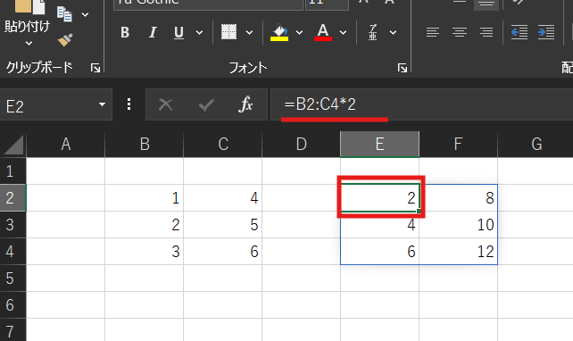Click the fill handle of cell E2
573x341 pixels.
click(x=419, y=211)
